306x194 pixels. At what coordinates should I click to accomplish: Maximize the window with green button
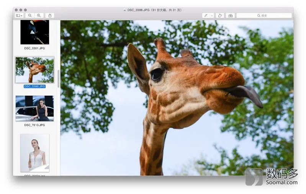pyautogui.click(x=25, y=10)
